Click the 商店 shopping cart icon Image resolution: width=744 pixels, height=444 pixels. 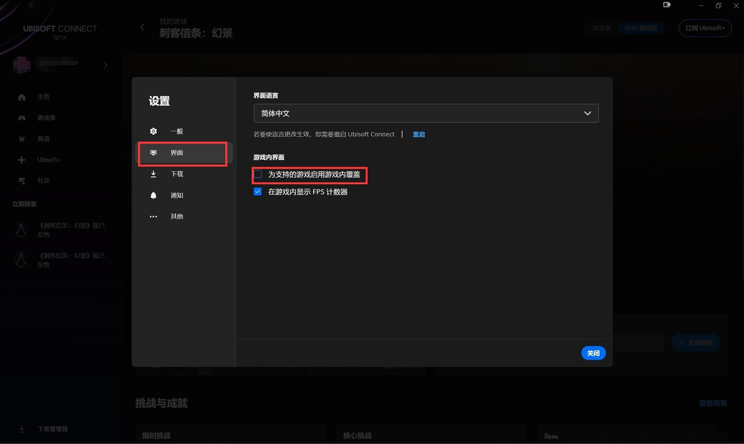[22, 139]
